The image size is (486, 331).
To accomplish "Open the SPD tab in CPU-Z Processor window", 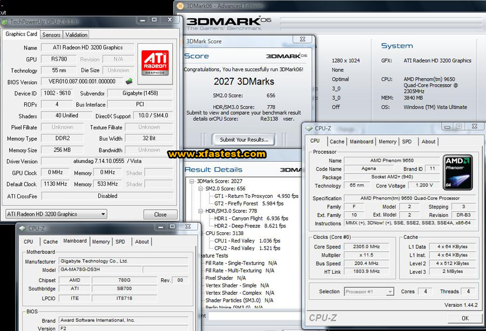I will click(407, 141).
